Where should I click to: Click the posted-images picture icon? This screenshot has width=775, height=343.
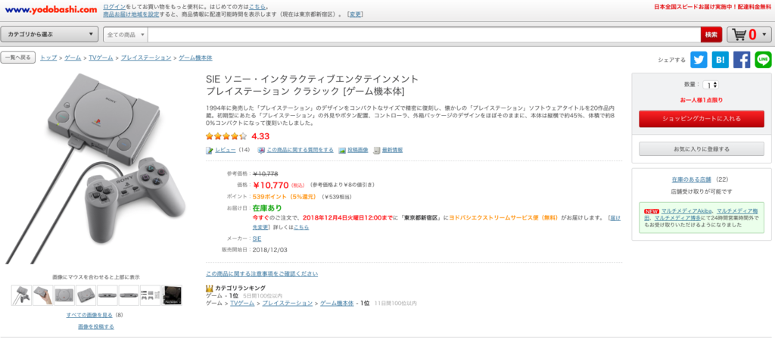(x=341, y=150)
